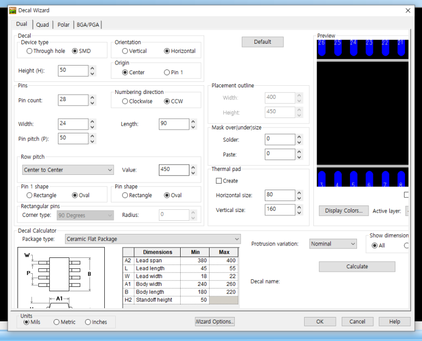Viewport: 422px width, 341px height.
Task: Click the Height (H) input field
Action: (x=73, y=70)
